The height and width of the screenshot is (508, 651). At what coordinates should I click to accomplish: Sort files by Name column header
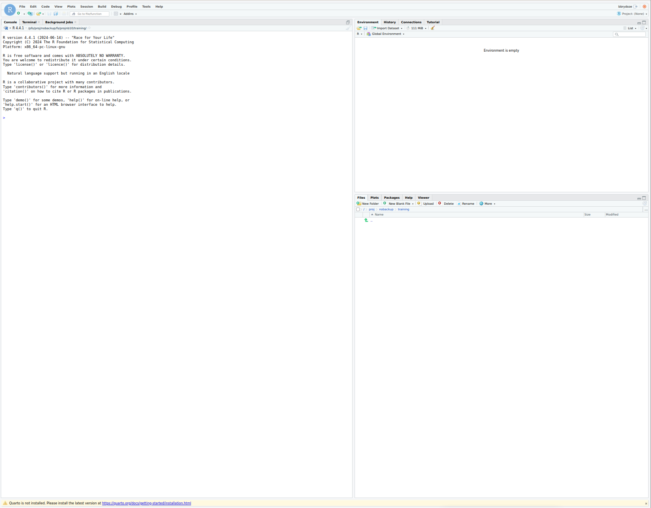(476, 215)
